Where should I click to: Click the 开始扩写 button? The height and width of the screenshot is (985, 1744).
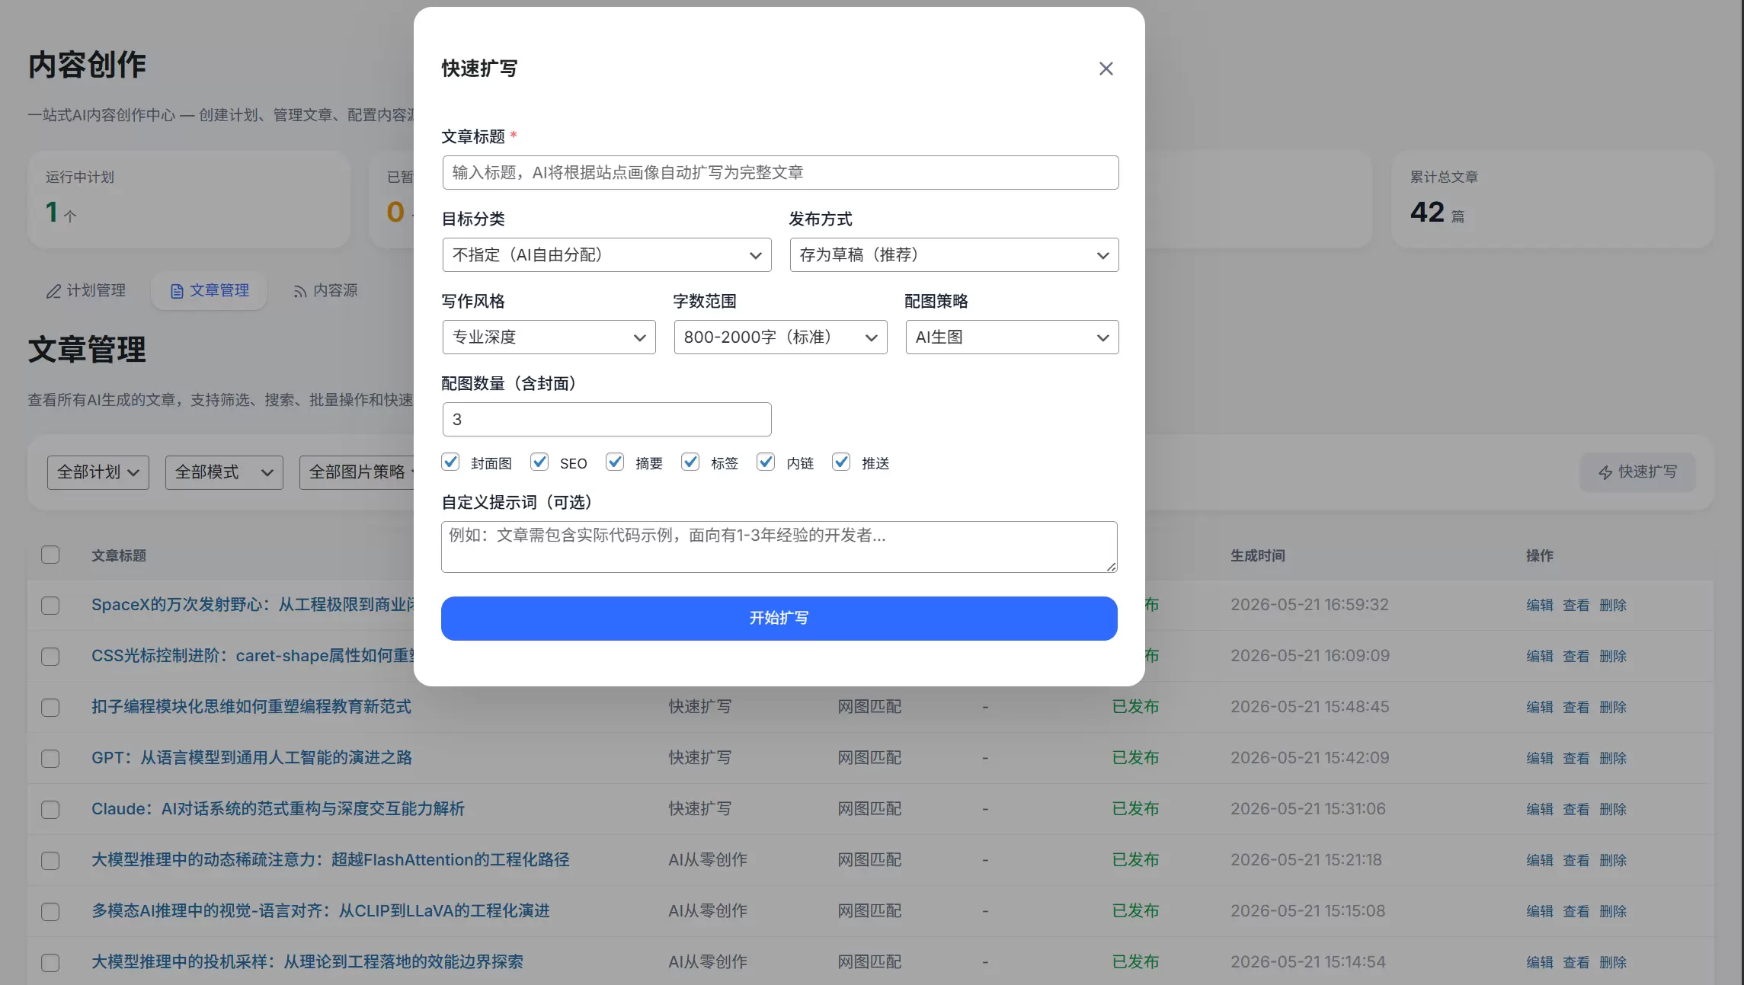[x=779, y=619]
